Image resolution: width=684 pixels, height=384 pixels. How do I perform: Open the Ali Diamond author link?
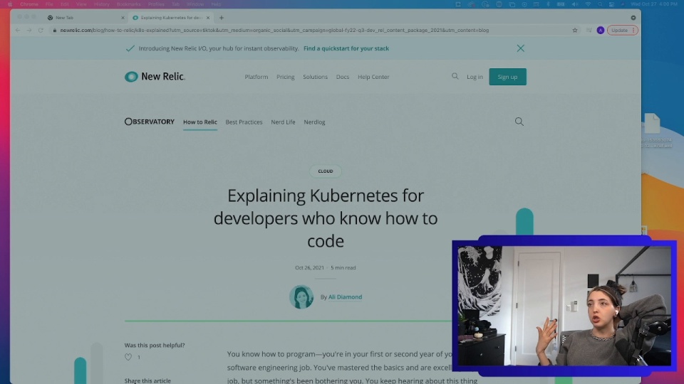click(345, 297)
